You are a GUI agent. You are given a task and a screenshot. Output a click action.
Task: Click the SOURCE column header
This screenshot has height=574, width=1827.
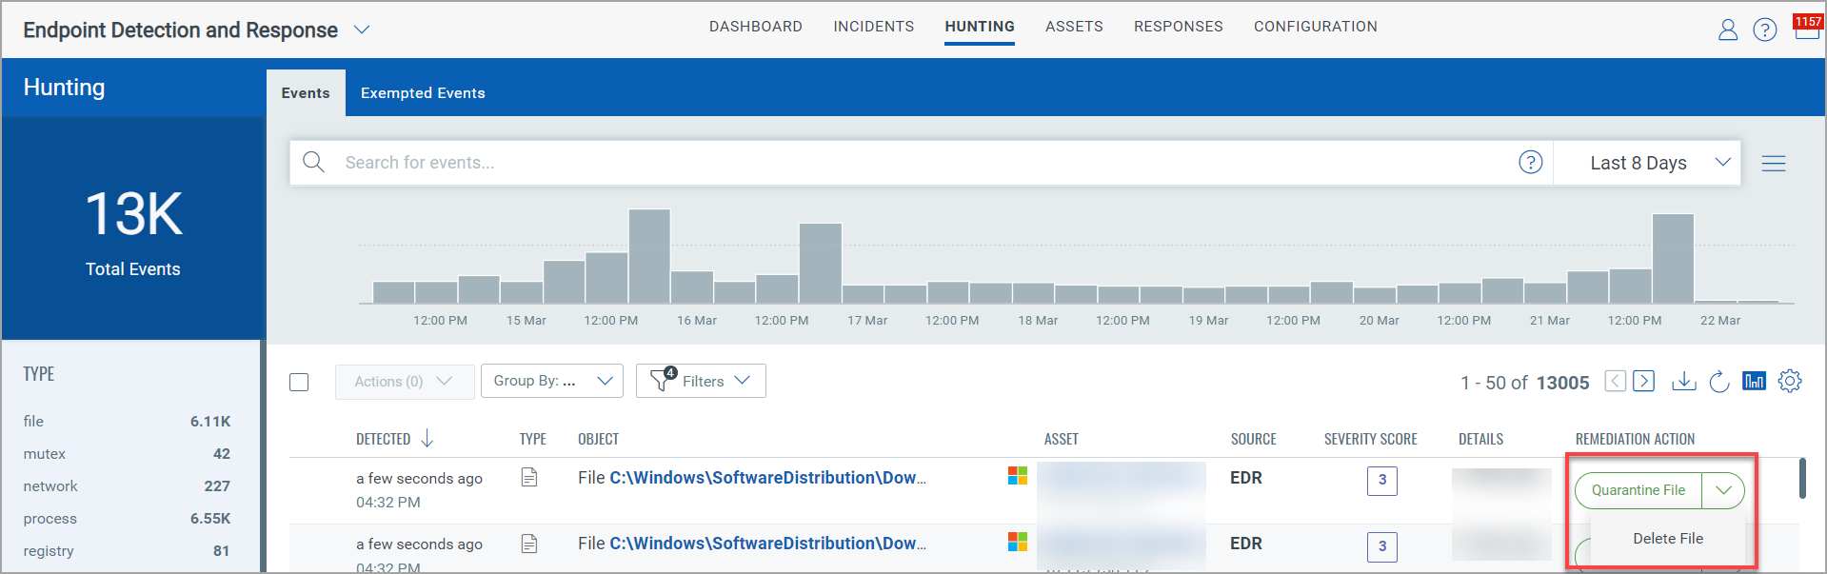[1253, 439]
